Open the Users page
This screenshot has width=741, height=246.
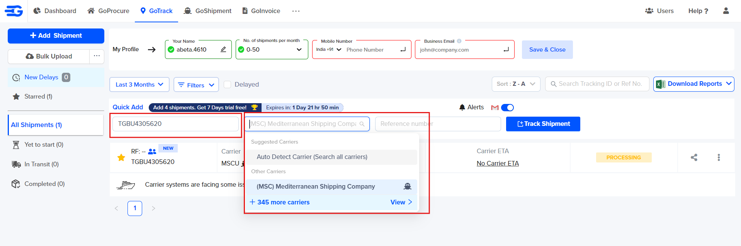pyautogui.click(x=659, y=11)
